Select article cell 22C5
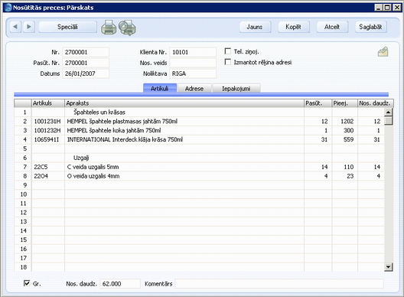This screenshot has width=404, height=297. coord(47,167)
